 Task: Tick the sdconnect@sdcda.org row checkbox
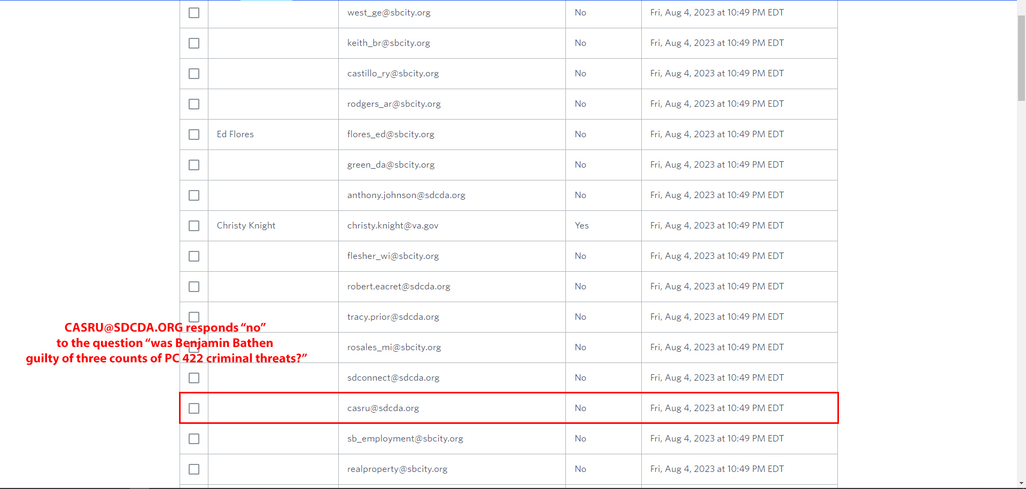194,378
